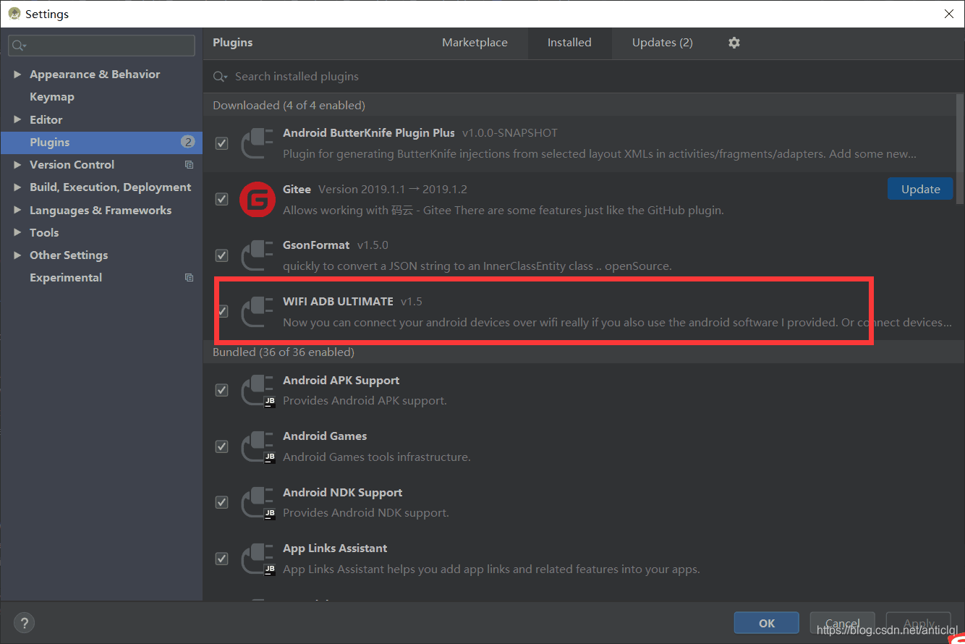
Task: Uncheck the GsonFormat plugin checkbox
Action: 222,255
